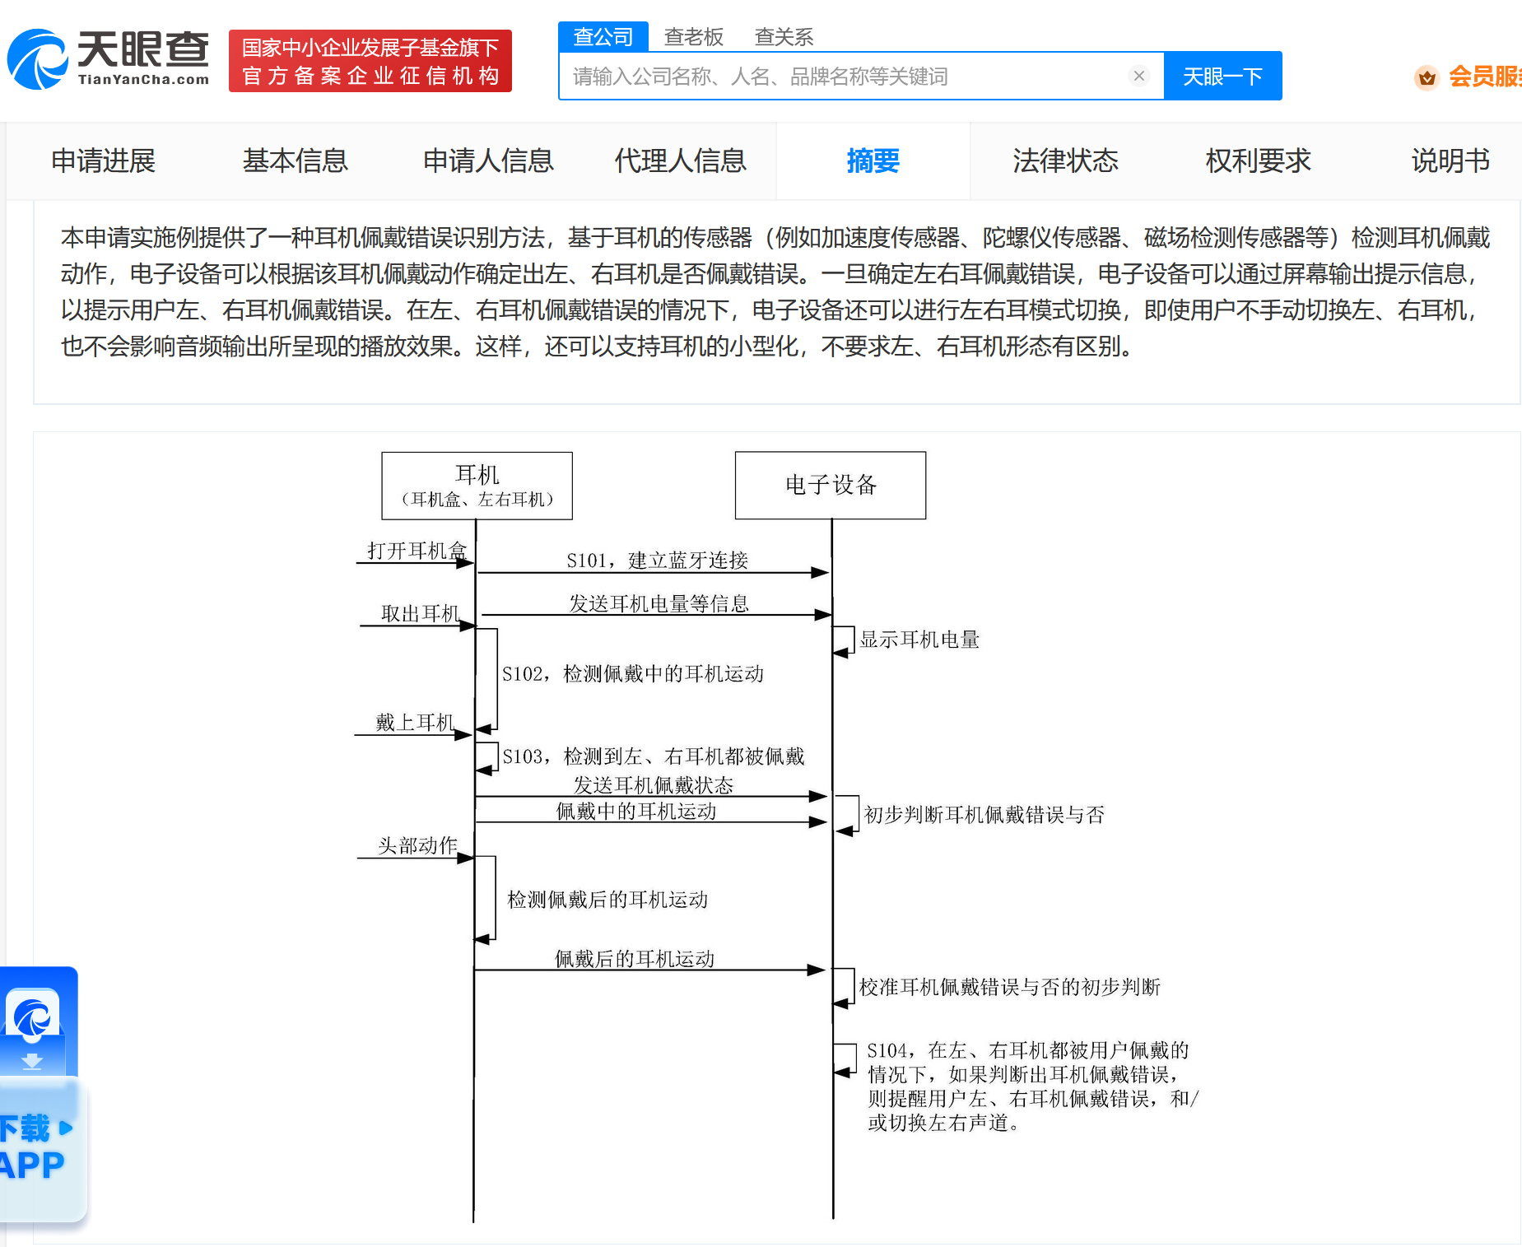Go to the 申请进展 section
This screenshot has width=1522, height=1247.
coord(103,161)
